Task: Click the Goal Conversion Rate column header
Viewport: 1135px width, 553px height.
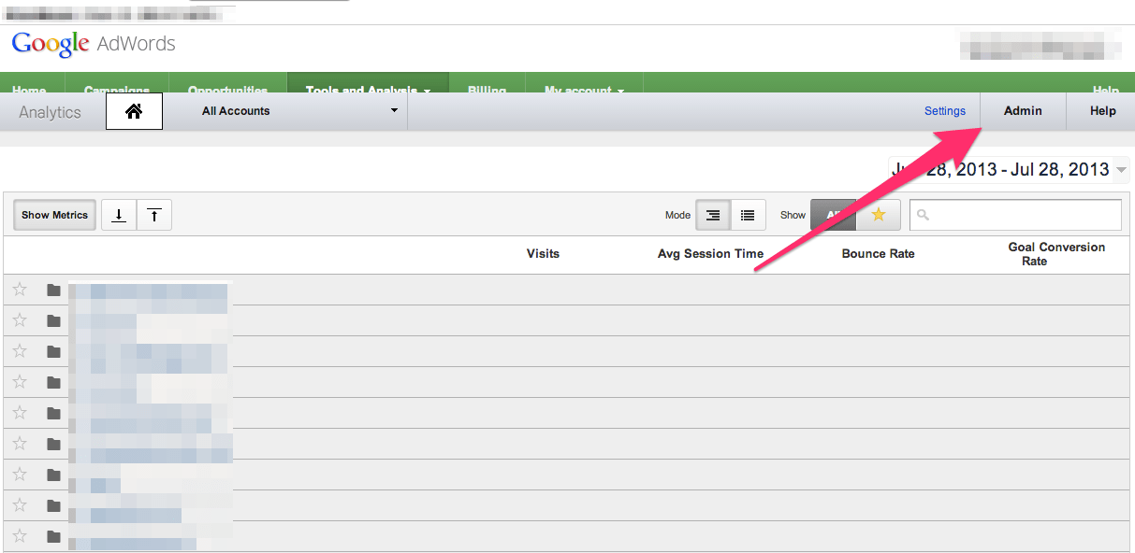Action: click(1056, 254)
